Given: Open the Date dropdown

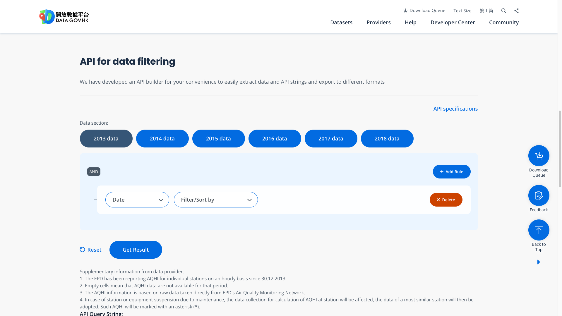Looking at the screenshot, I should point(137,200).
